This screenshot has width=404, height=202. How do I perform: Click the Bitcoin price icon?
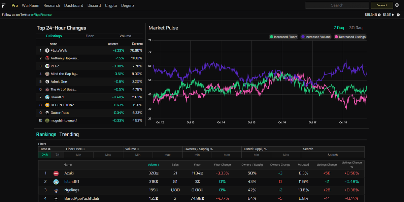coord(379,15)
